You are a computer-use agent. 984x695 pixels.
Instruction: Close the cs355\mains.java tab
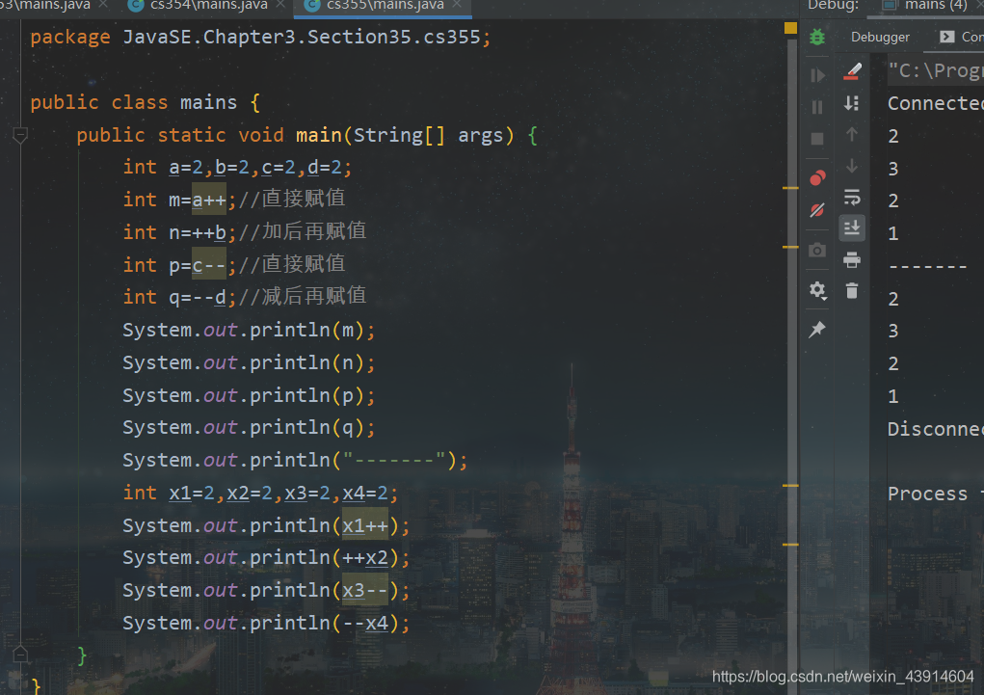coord(457,5)
